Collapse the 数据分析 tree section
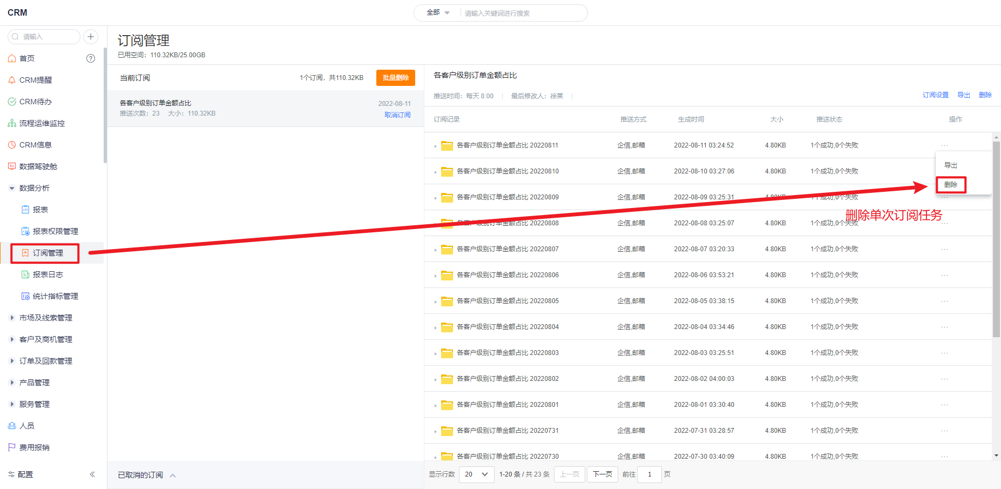 pyautogui.click(x=12, y=188)
